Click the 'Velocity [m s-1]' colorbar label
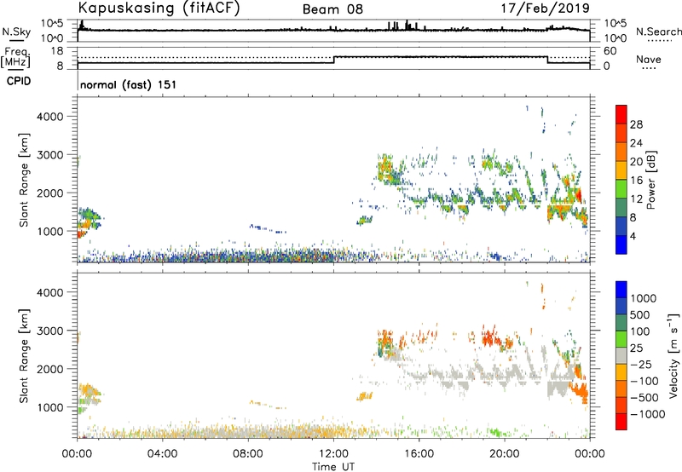The width and height of the screenshot is (682, 472). coord(673,355)
